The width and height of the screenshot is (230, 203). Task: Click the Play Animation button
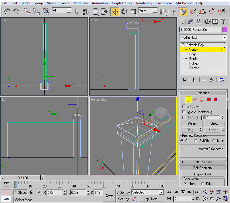183,192
